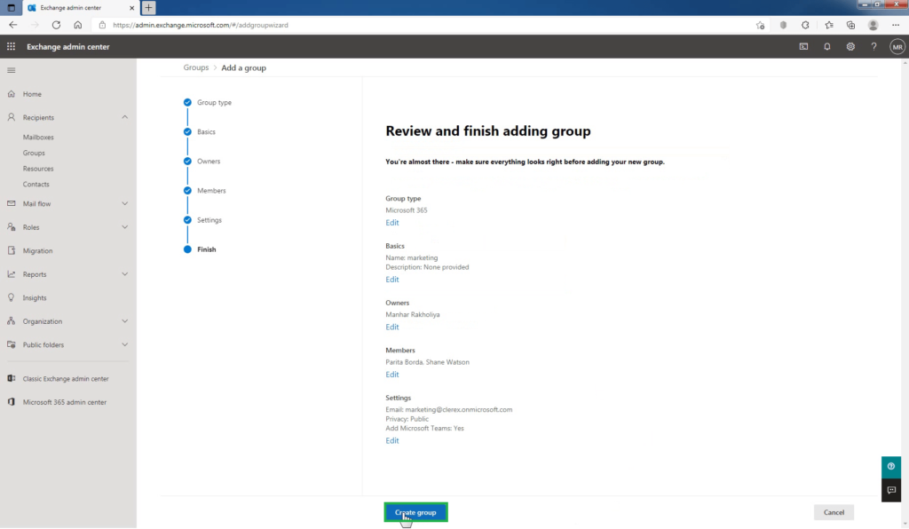Toggle the navigation hamburger menu
Screen dimensions: 909x529
coord(11,70)
